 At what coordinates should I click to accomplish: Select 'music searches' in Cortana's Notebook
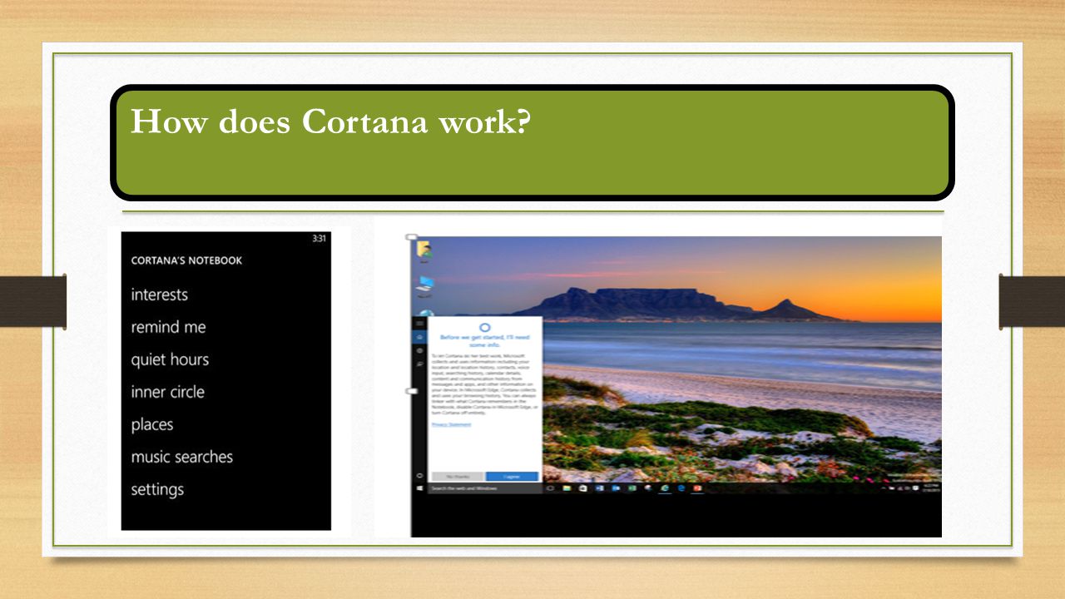[182, 457]
